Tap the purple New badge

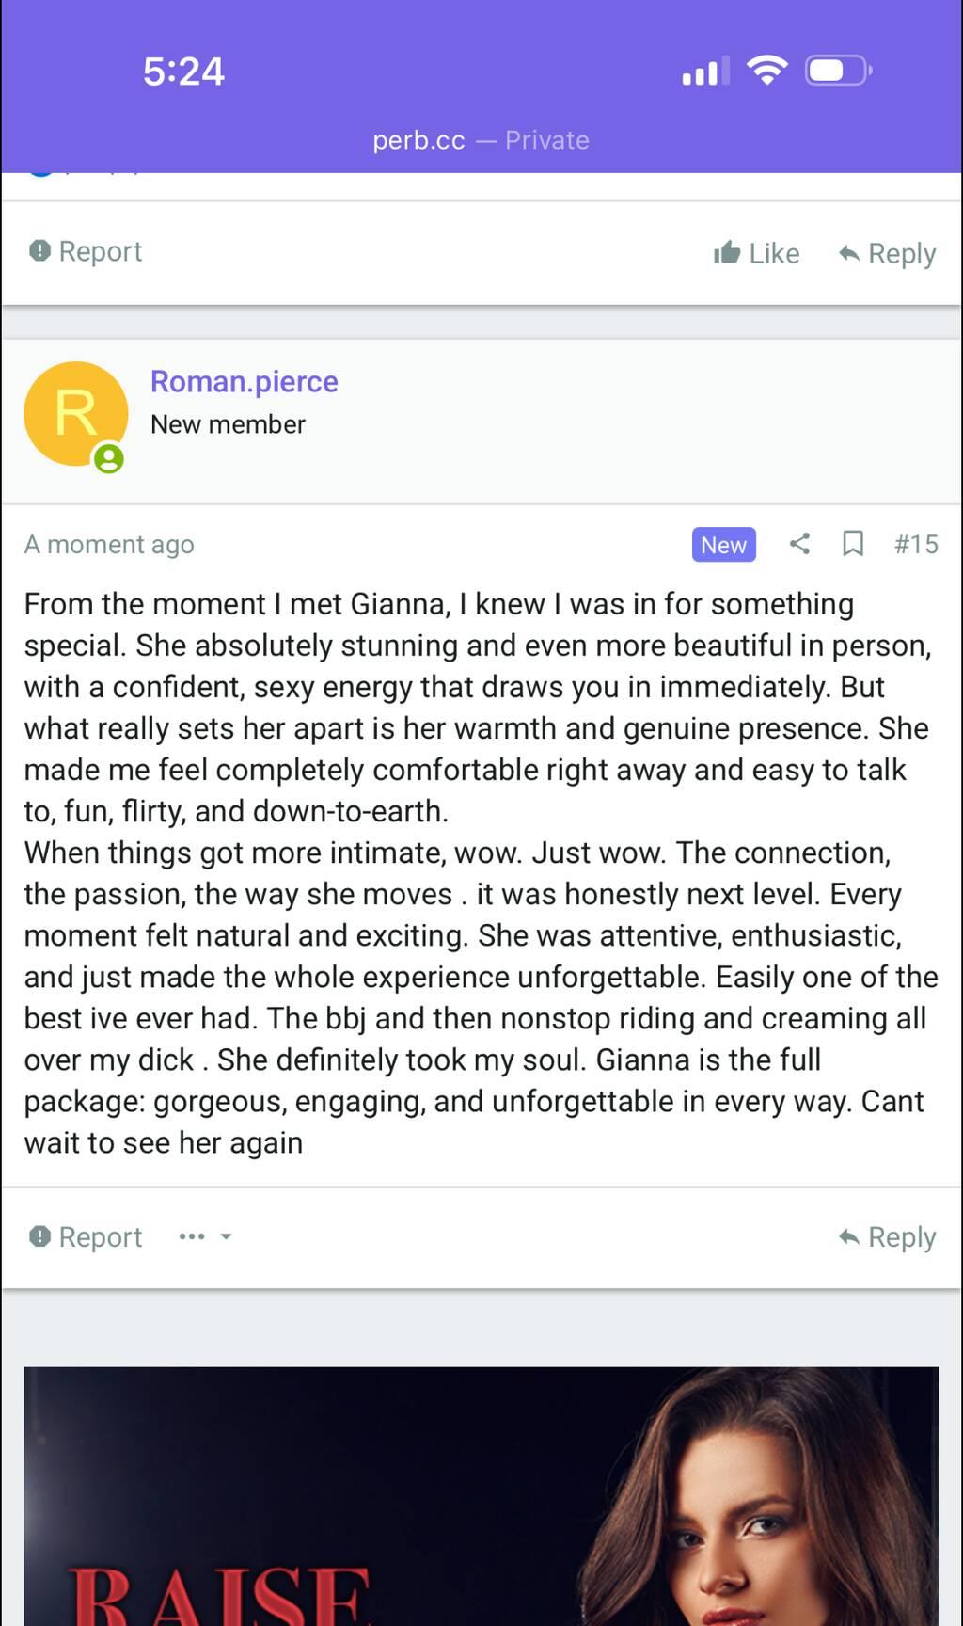(x=723, y=544)
